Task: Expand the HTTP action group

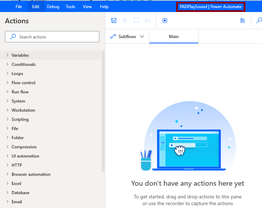Action: pyautogui.click(x=50, y=165)
